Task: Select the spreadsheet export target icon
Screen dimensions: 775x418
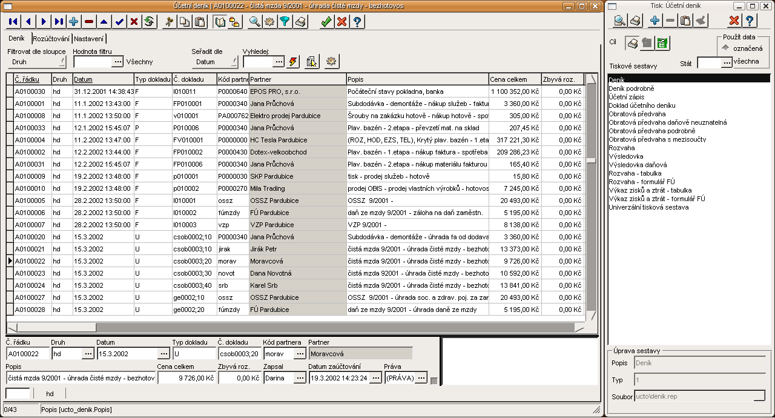Action: [662, 43]
